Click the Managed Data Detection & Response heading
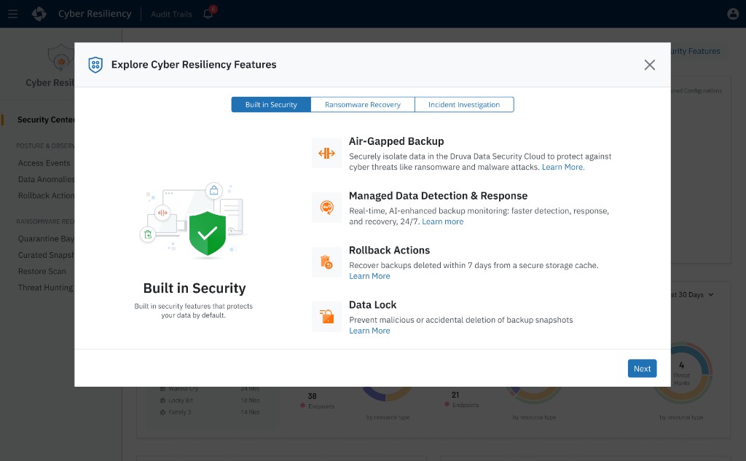 click(x=438, y=196)
